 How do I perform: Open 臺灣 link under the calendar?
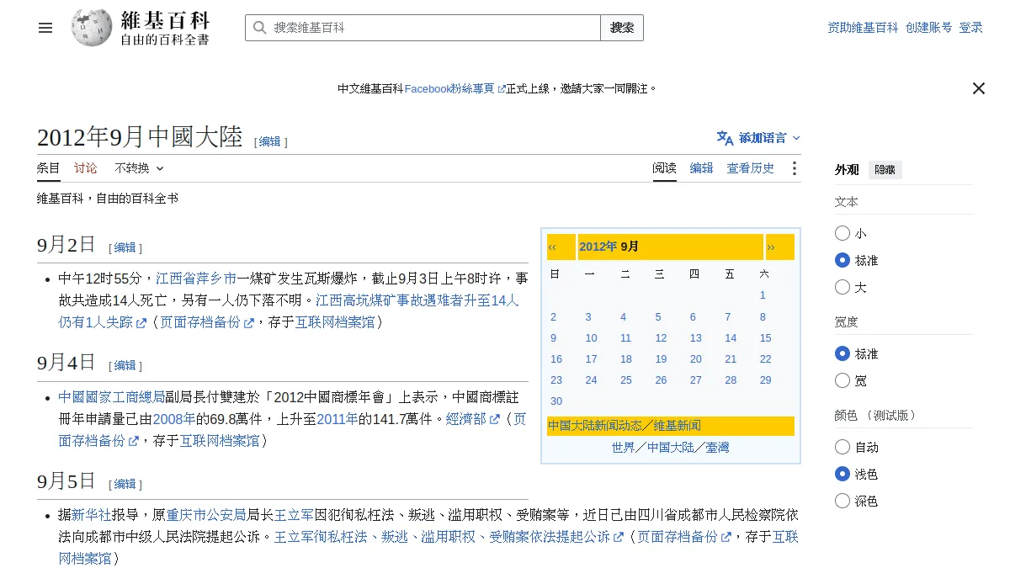[x=718, y=448]
